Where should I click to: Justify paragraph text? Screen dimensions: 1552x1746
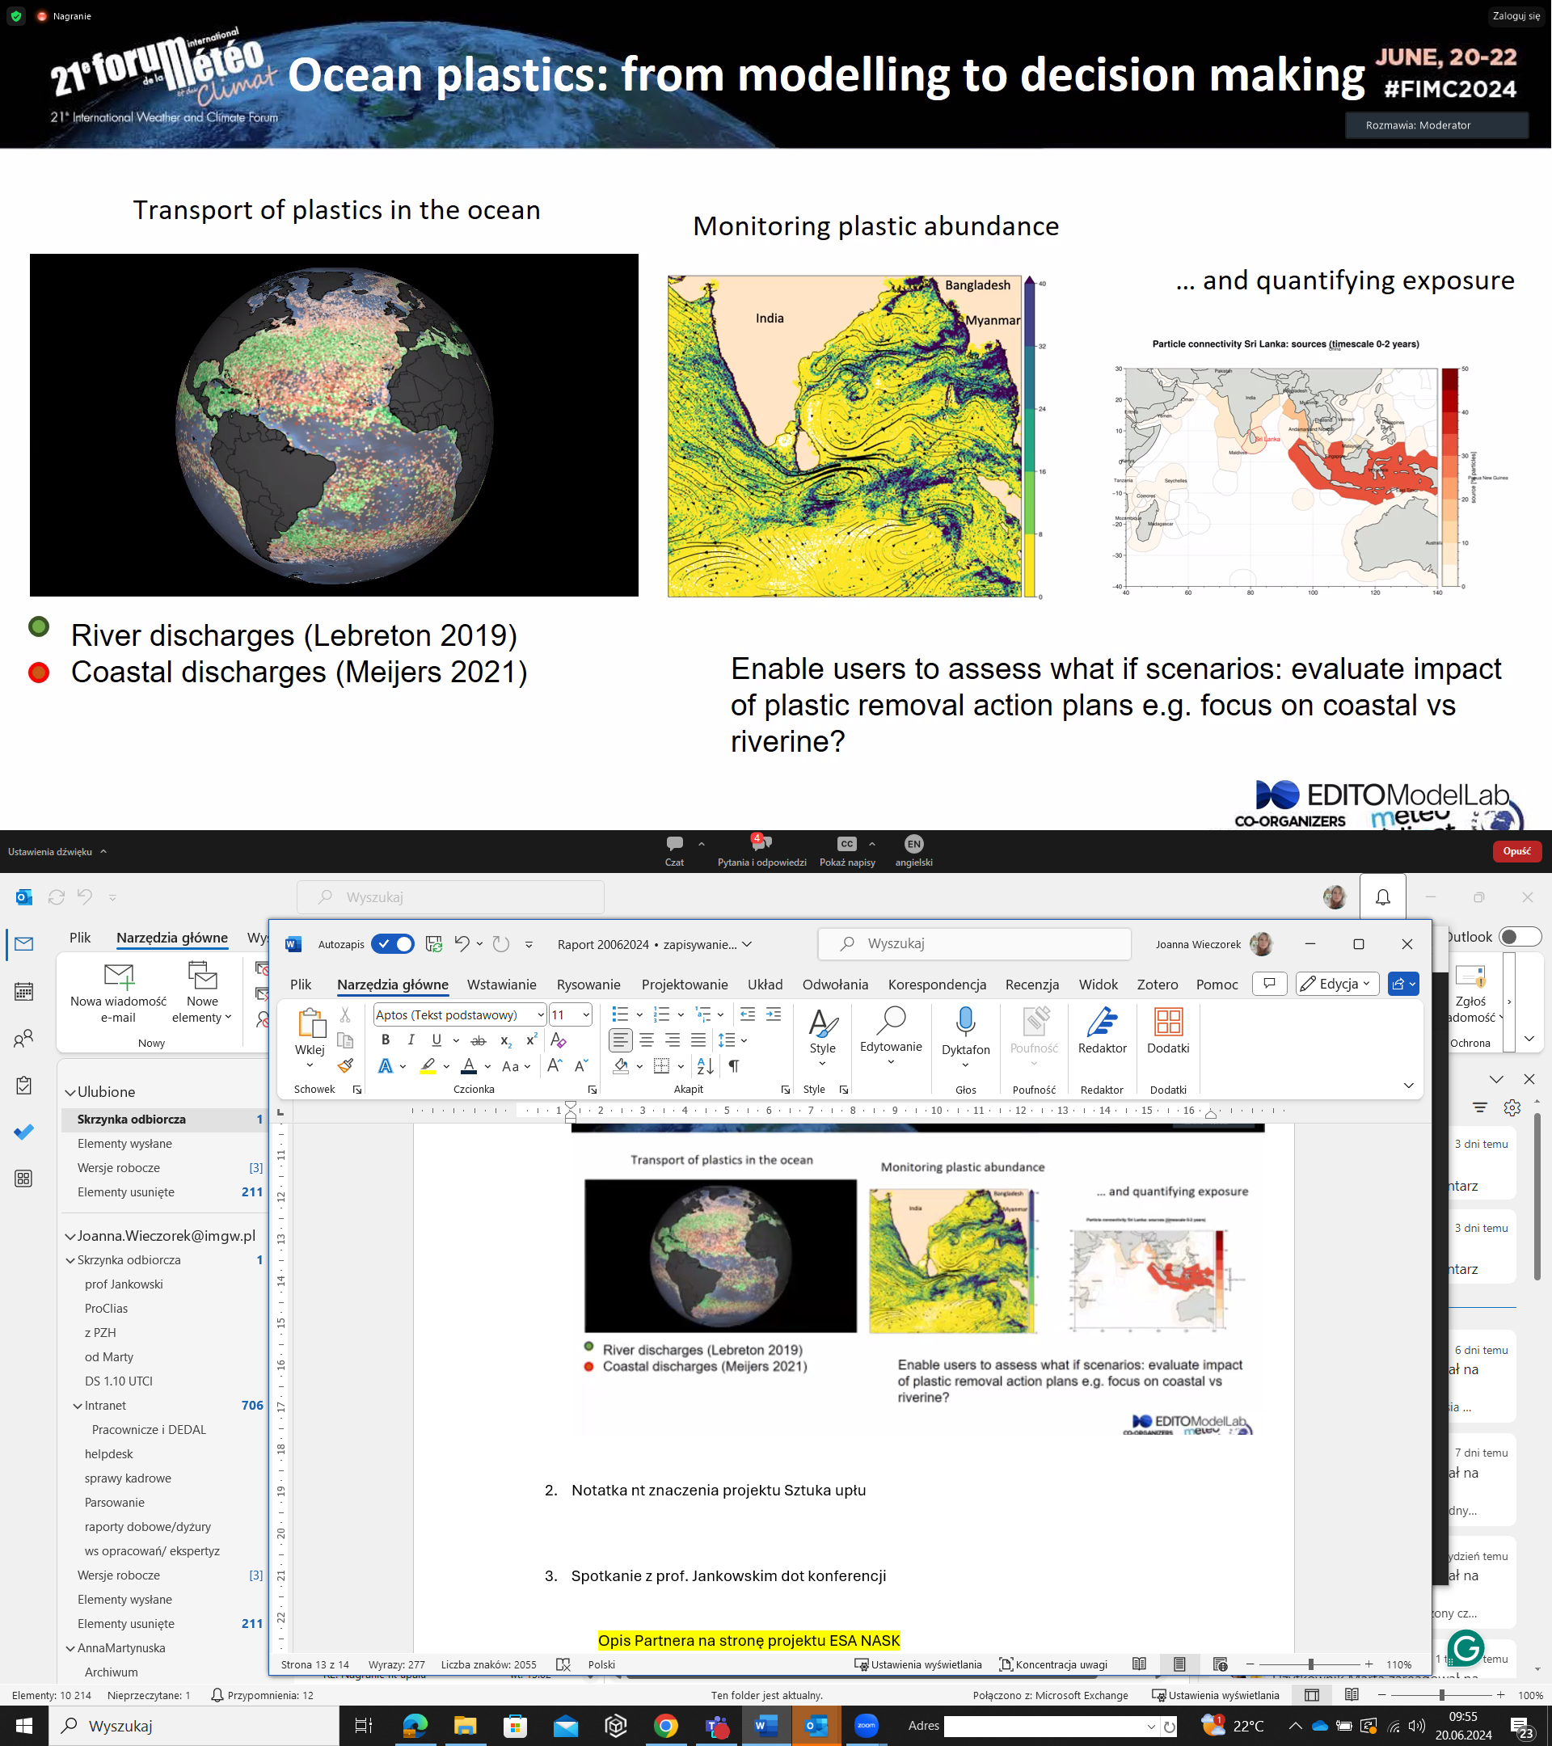tap(698, 1040)
